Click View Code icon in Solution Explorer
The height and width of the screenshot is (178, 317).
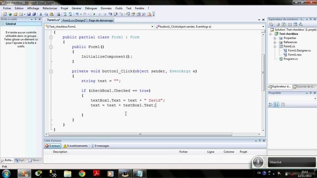290,24
